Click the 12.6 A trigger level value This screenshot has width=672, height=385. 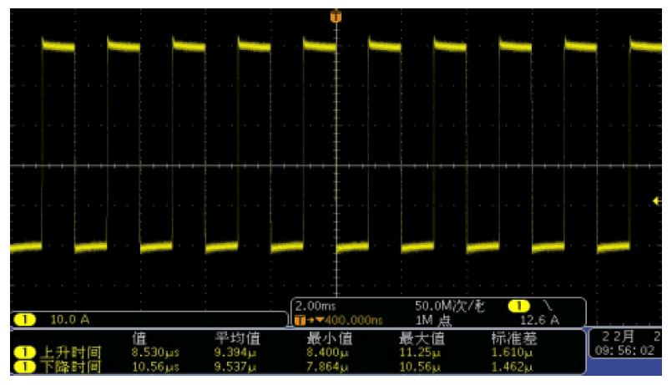click(x=539, y=320)
